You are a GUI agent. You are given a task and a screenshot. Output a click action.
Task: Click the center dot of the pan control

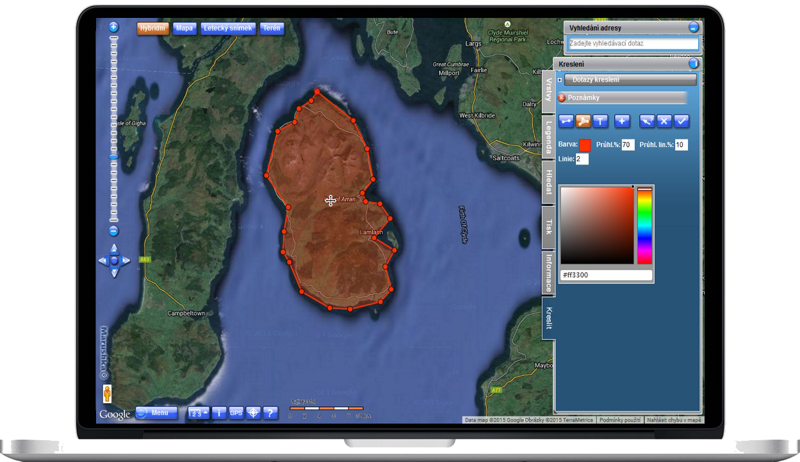[x=114, y=260]
